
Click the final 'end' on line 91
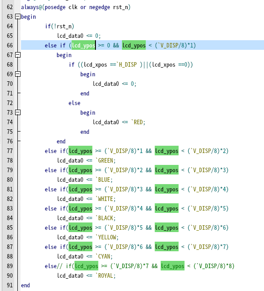pos(26,285)
